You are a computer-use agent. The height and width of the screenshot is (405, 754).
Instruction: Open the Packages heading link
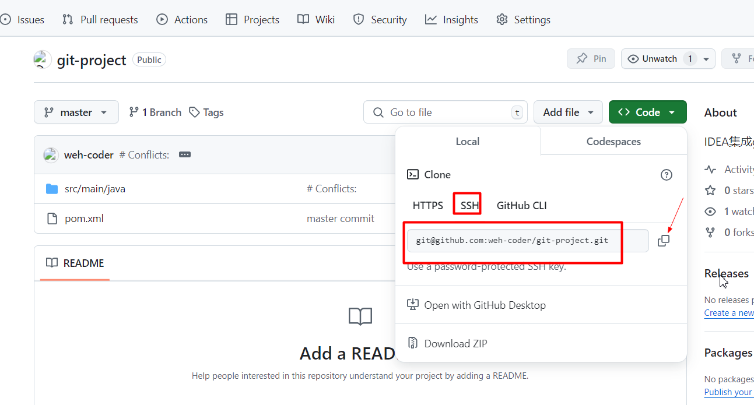[x=728, y=353]
